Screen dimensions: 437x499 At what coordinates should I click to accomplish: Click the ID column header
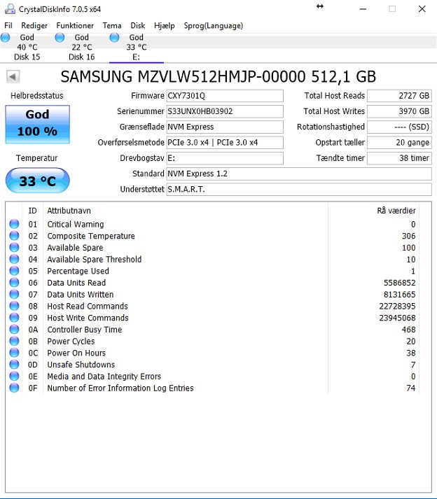click(x=32, y=211)
